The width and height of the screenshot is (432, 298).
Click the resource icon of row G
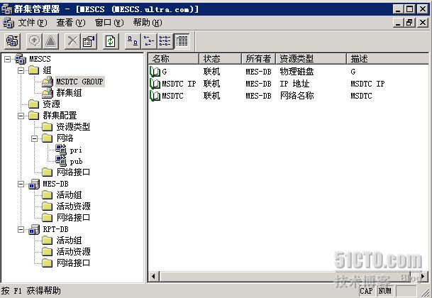pyautogui.click(x=155, y=72)
